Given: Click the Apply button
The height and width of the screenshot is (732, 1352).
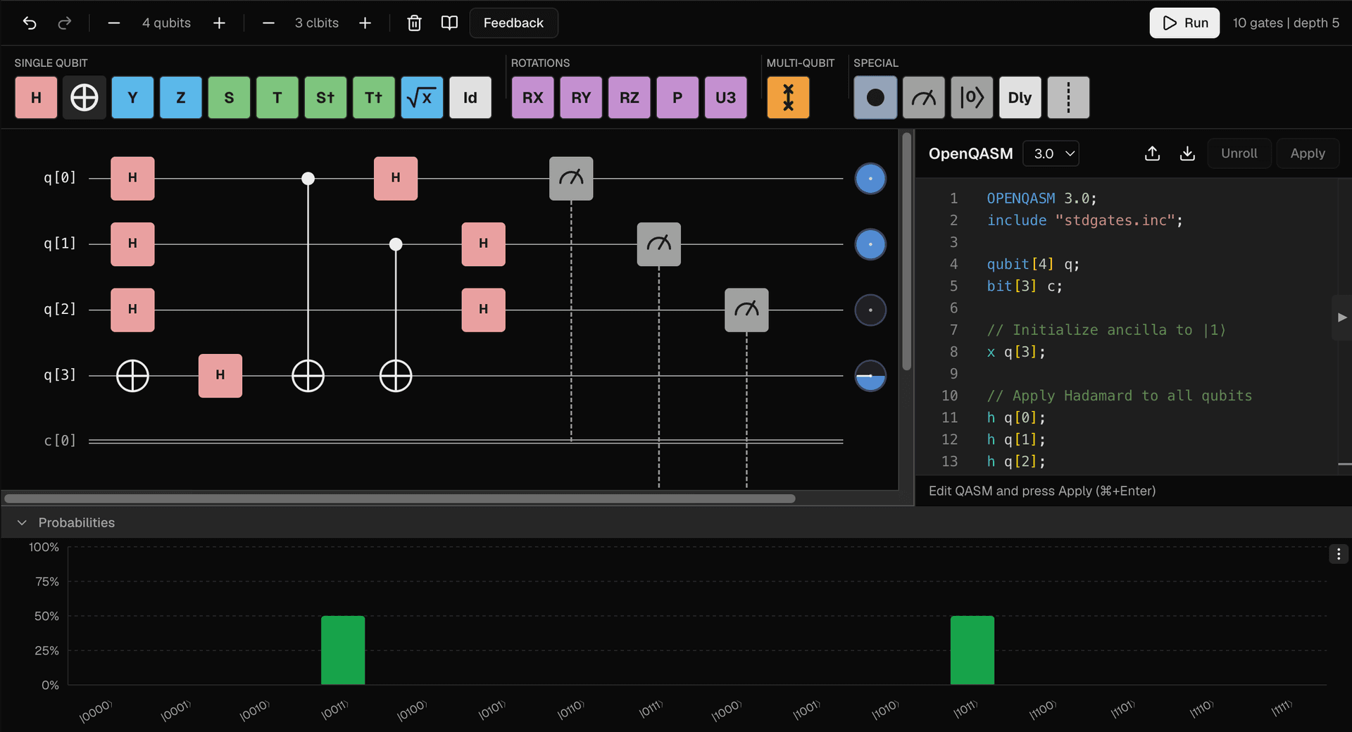Looking at the screenshot, I should tap(1308, 153).
